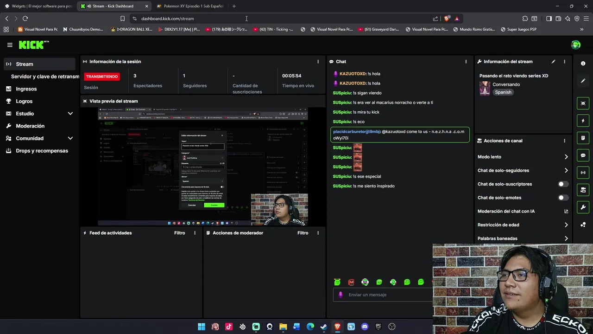Toggle Chat de solo-suscriptores switch
Screen dimensions: 593x334
coord(563,184)
